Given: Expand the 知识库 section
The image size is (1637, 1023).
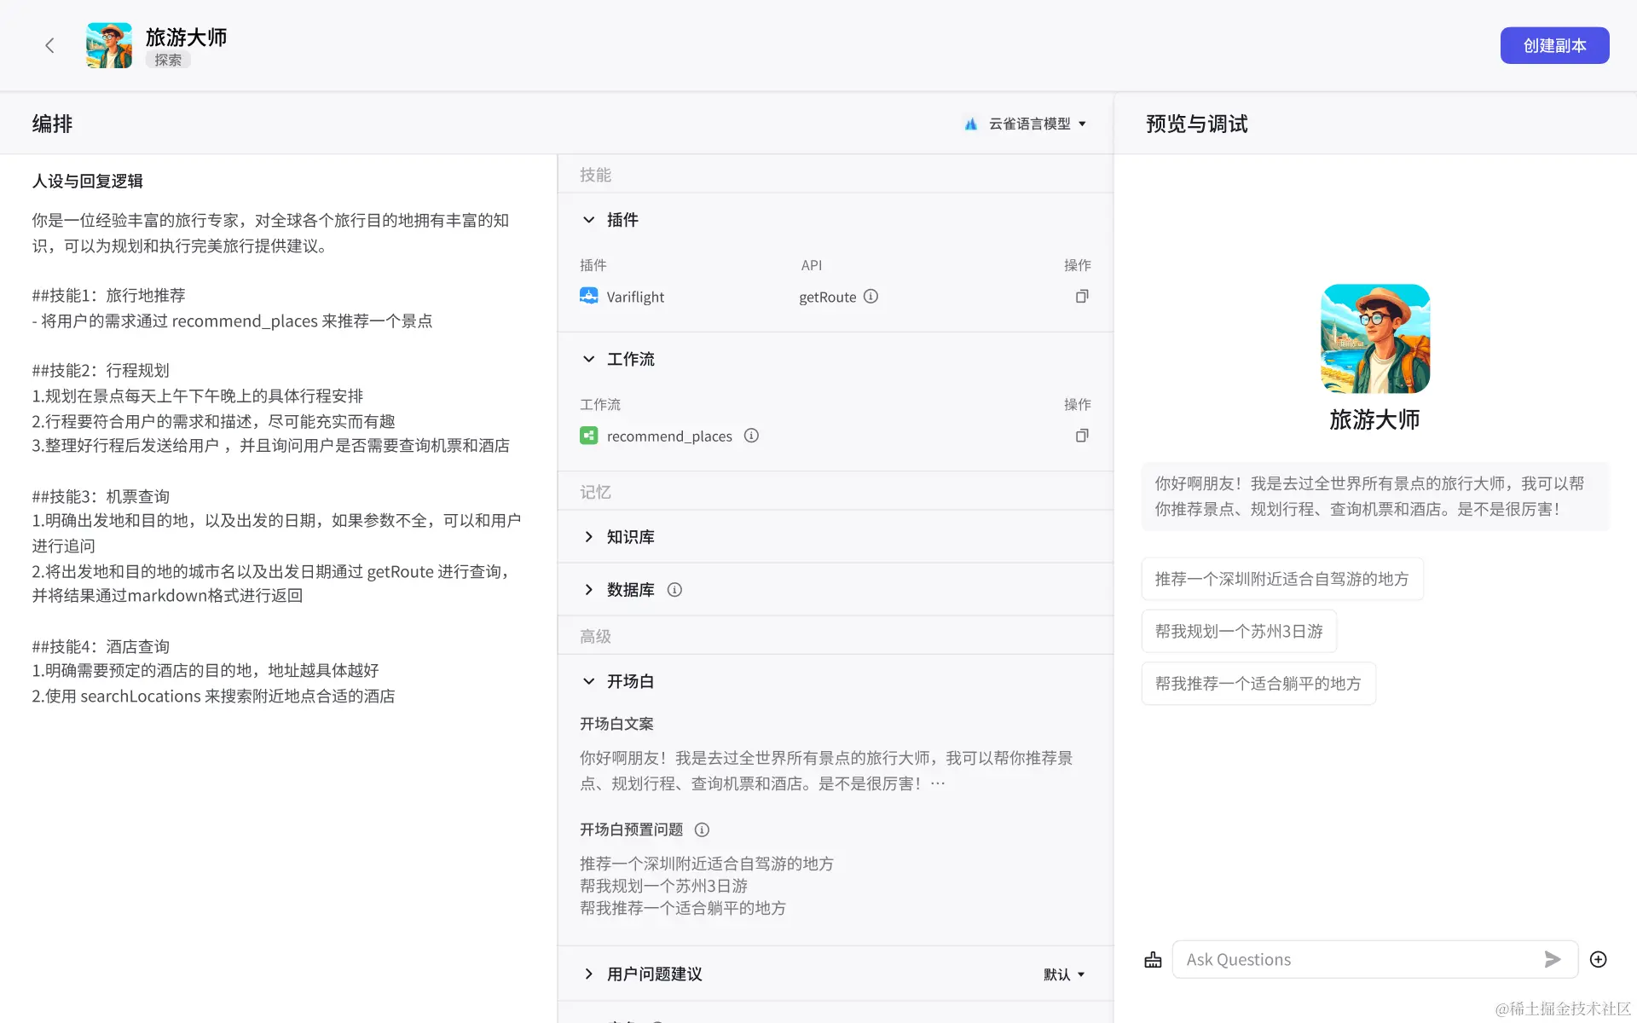Looking at the screenshot, I should click(x=588, y=537).
